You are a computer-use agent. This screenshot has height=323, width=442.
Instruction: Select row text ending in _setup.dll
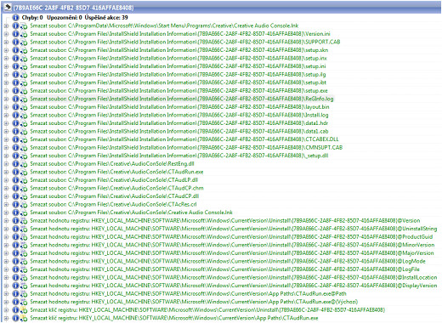tap(179, 156)
